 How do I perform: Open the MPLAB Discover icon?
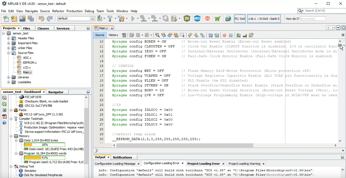click(x=207, y=19)
